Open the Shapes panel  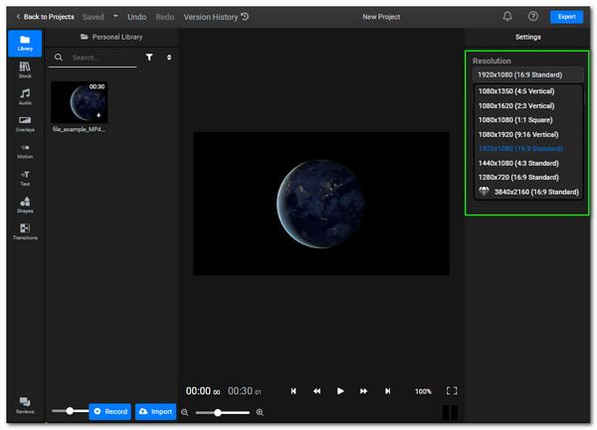pos(24,204)
